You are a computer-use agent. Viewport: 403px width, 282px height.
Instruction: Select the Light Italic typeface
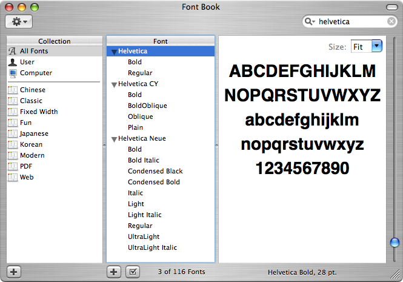[145, 215]
